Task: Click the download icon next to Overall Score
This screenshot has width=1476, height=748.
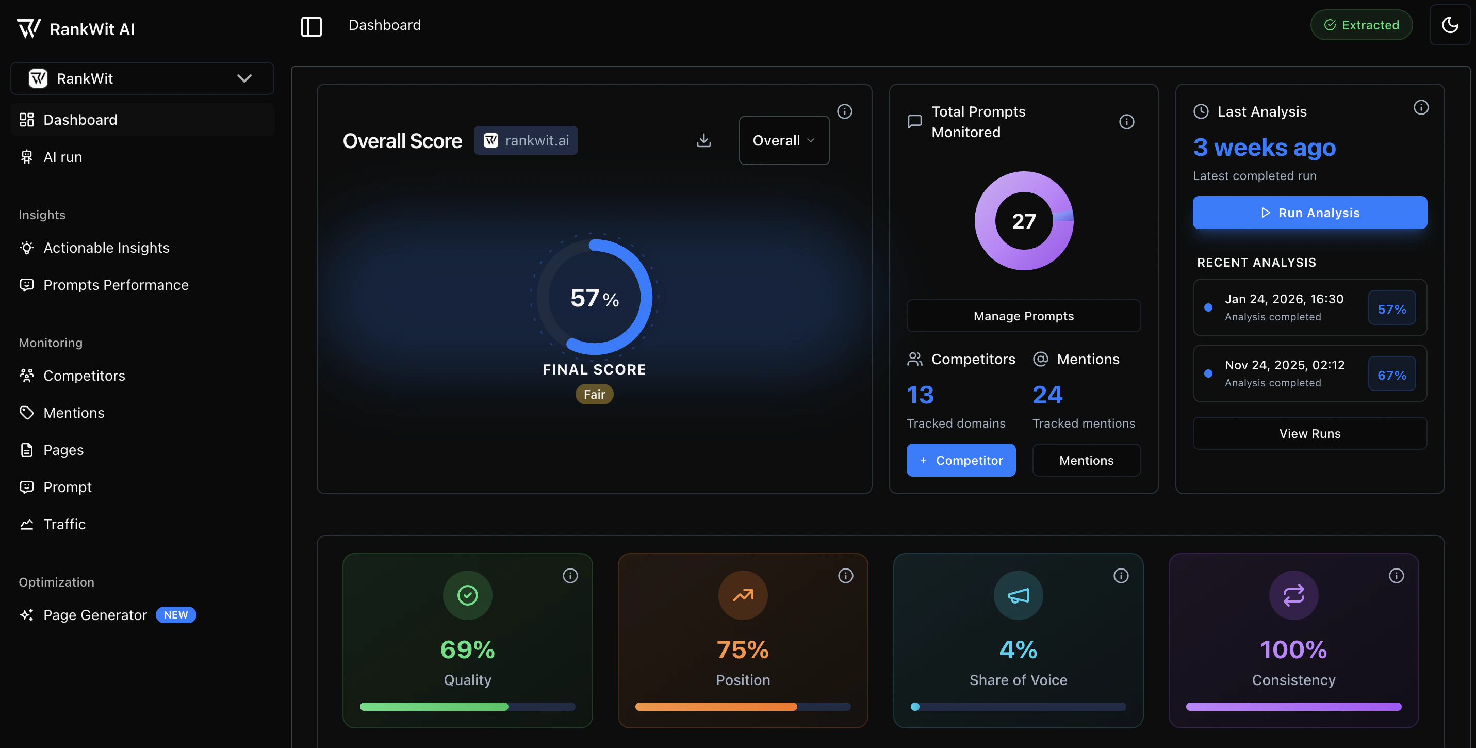Action: [703, 140]
